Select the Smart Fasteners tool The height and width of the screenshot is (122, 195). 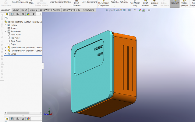point(76,4)
